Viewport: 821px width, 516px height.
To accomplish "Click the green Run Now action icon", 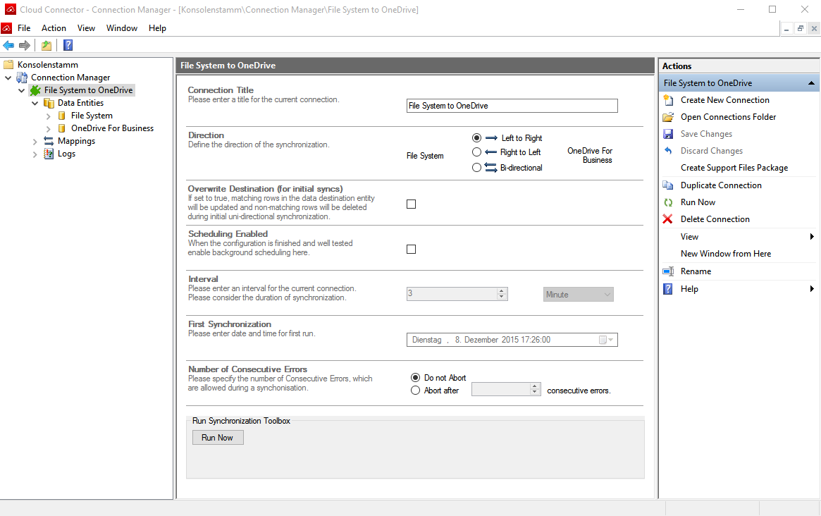I will [x=668, y=202].
